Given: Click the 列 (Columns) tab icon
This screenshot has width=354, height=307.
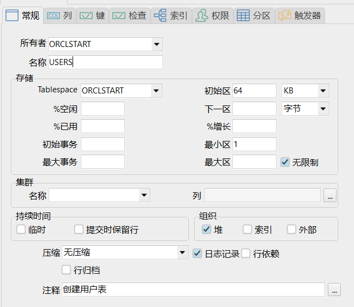Looking at the screenshot, I should click(53, 16).
